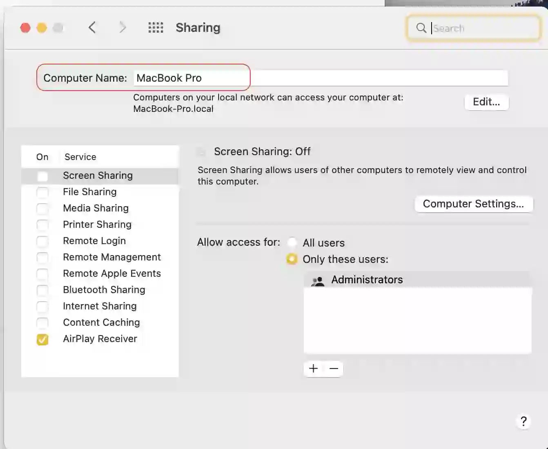Select the All users radio button
The image size is (548, 449).
292,242
